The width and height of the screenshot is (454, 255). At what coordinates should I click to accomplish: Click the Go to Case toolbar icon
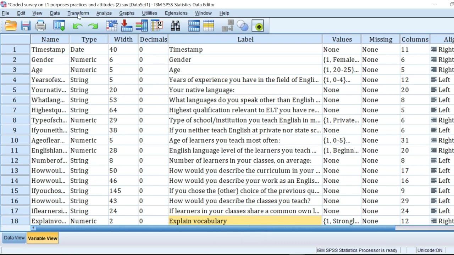(112, 26)
